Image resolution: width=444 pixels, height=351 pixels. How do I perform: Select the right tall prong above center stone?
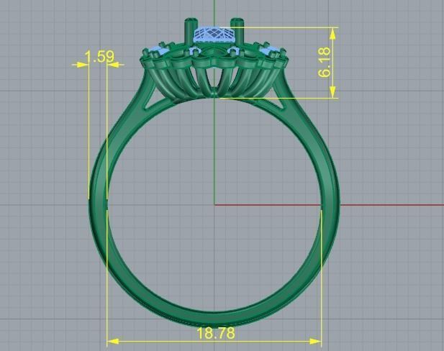point(237,31)
